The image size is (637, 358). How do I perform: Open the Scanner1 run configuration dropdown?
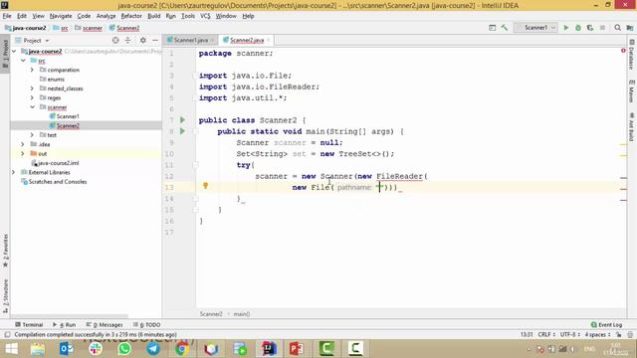tap(535, 28)
